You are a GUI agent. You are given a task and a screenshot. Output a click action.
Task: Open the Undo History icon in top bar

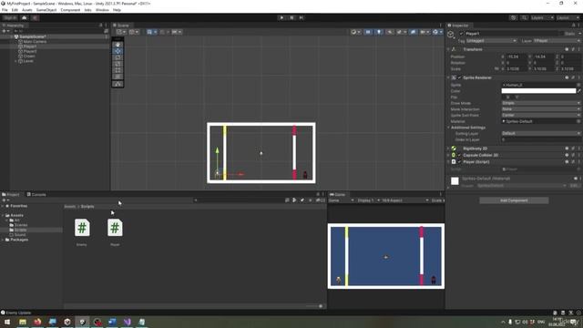514,18
